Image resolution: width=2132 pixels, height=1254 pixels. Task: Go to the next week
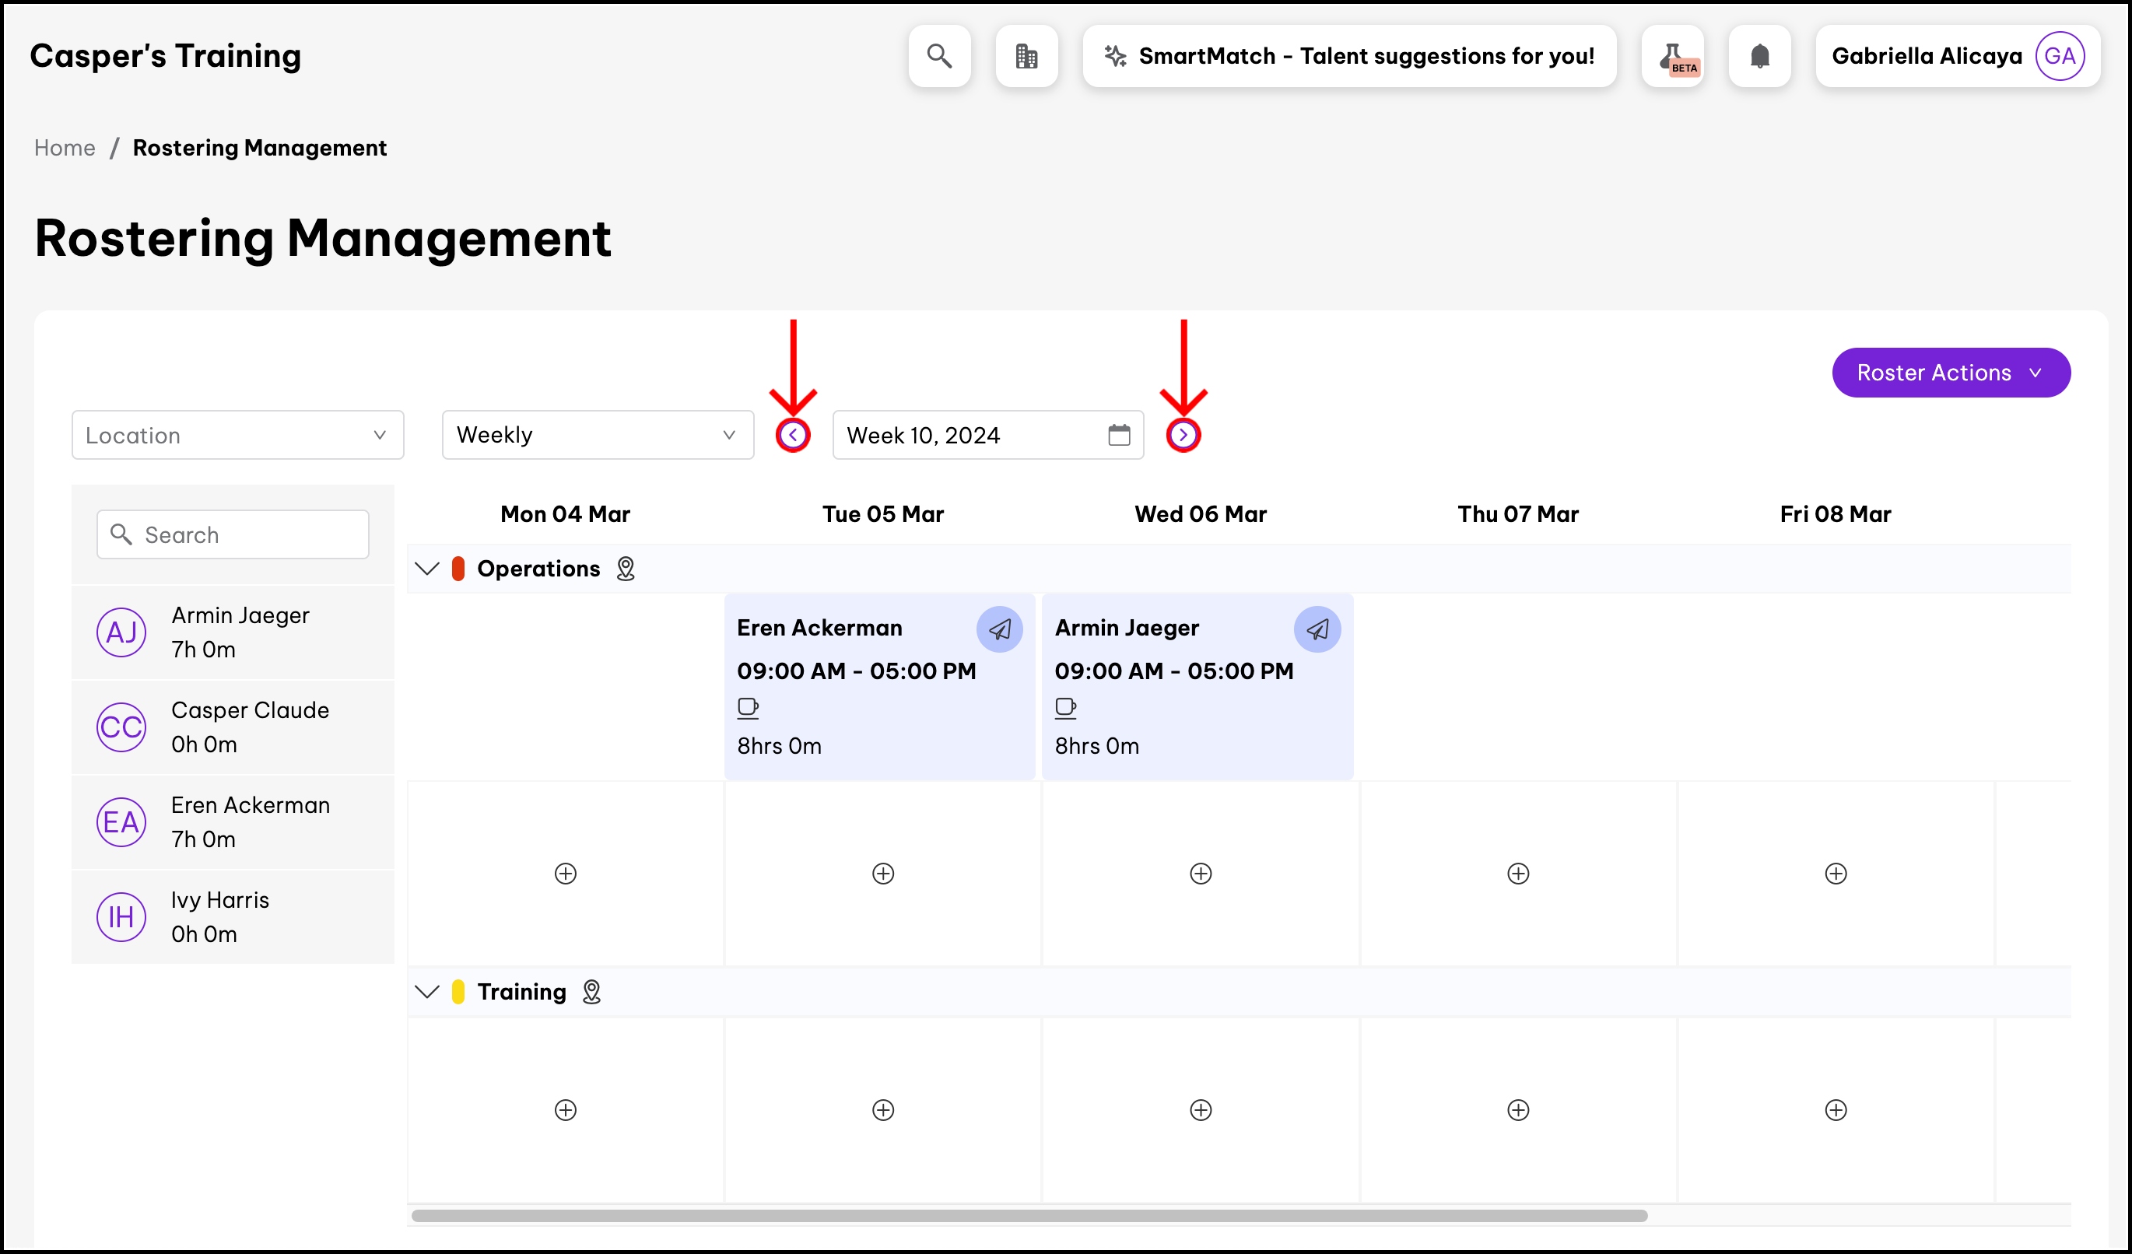click(x=1183, y=435)
